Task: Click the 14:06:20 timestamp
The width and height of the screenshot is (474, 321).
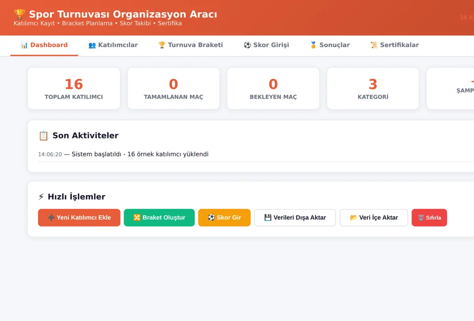Action: tap(50, 154)
